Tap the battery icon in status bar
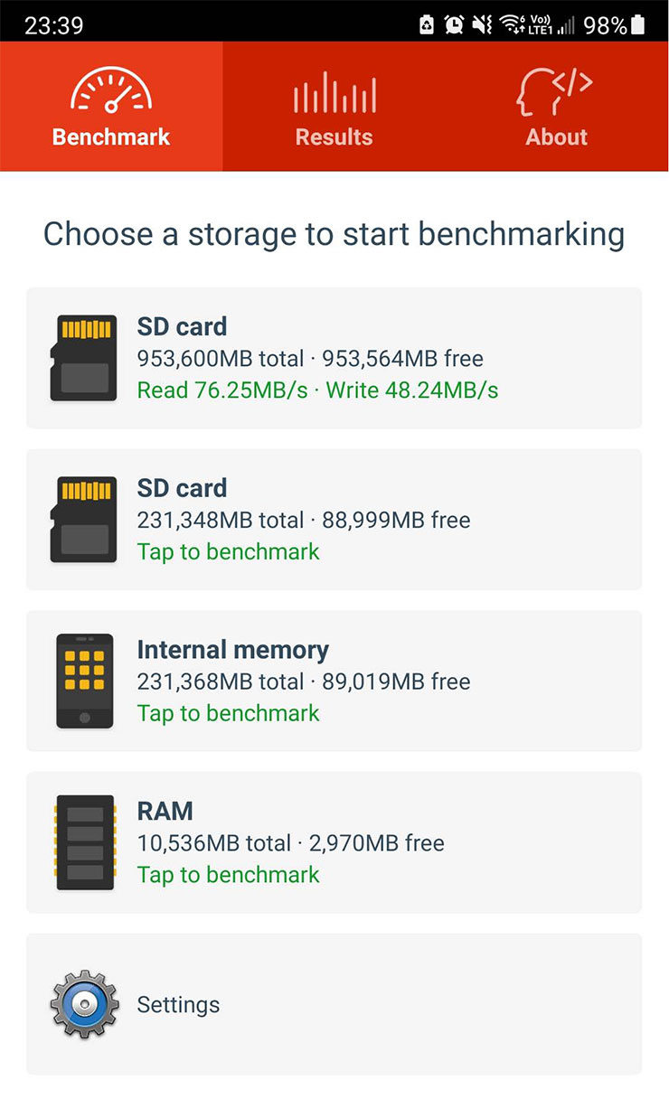Viewport: 669px width, 1109px height. [638, 25]
